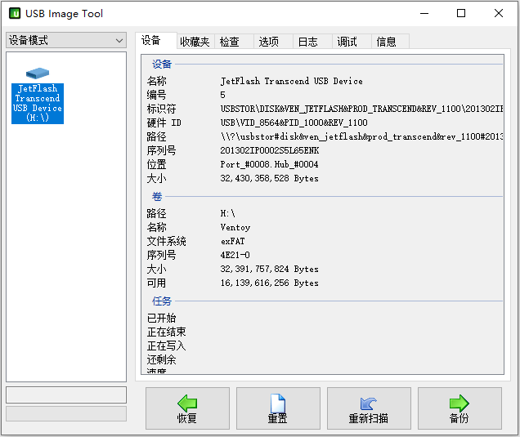Click the 正在写入 task label
The image size is (520, 437).
tap(167, 346)
